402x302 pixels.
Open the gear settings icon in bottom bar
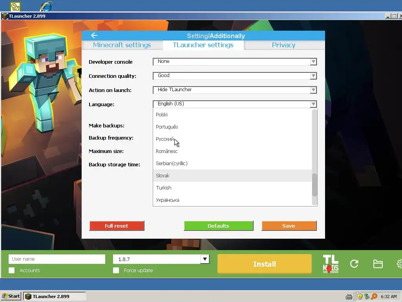pyautogui.click(x=399, y=264)
